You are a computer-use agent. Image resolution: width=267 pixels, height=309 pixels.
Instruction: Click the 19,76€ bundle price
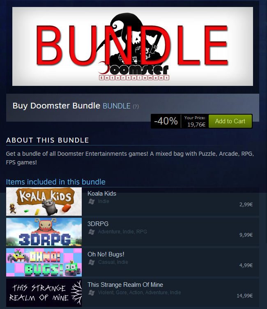tap(196, 125)
